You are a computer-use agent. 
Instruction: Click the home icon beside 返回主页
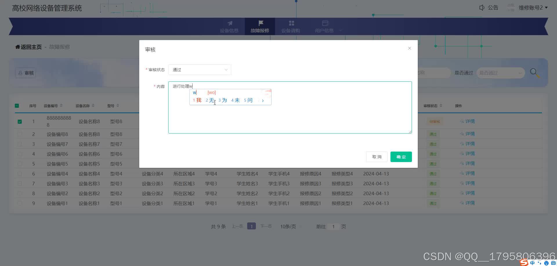18,47
